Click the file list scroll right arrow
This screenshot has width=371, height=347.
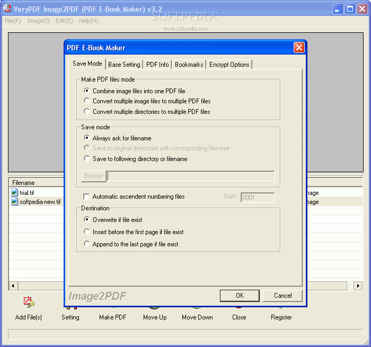tap(358, 286)
